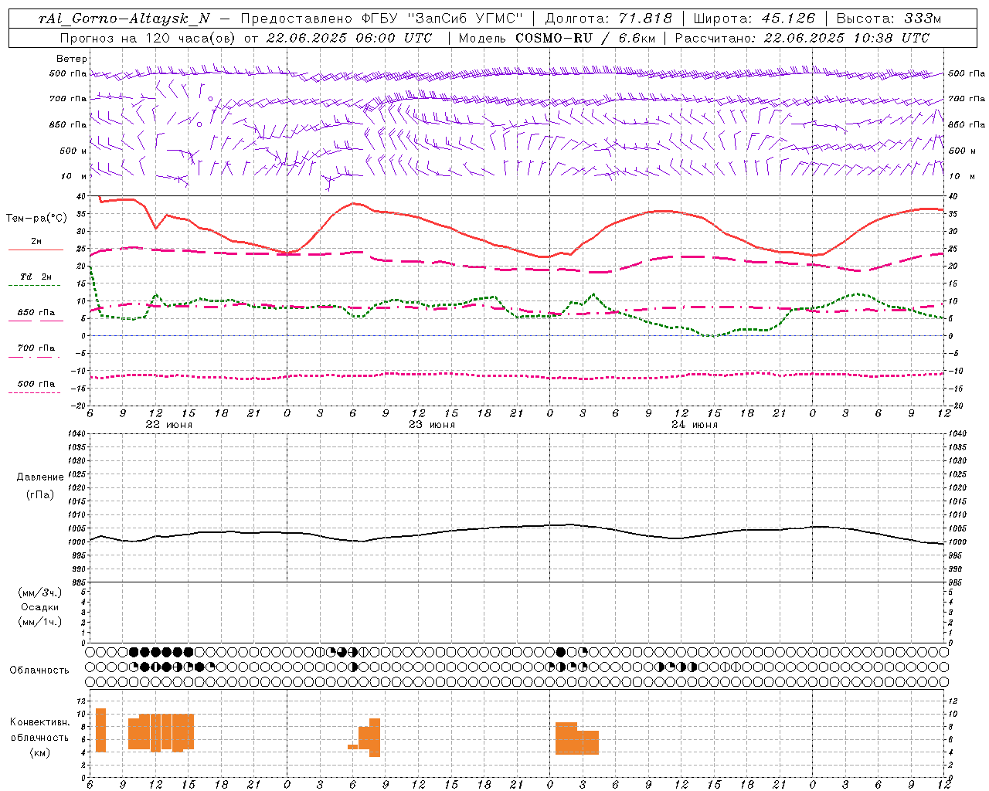The width and height of the screenshot is (989, 791).
Task: Click the orange convective bars after midnight 24 июня
Action: (577, 738)
